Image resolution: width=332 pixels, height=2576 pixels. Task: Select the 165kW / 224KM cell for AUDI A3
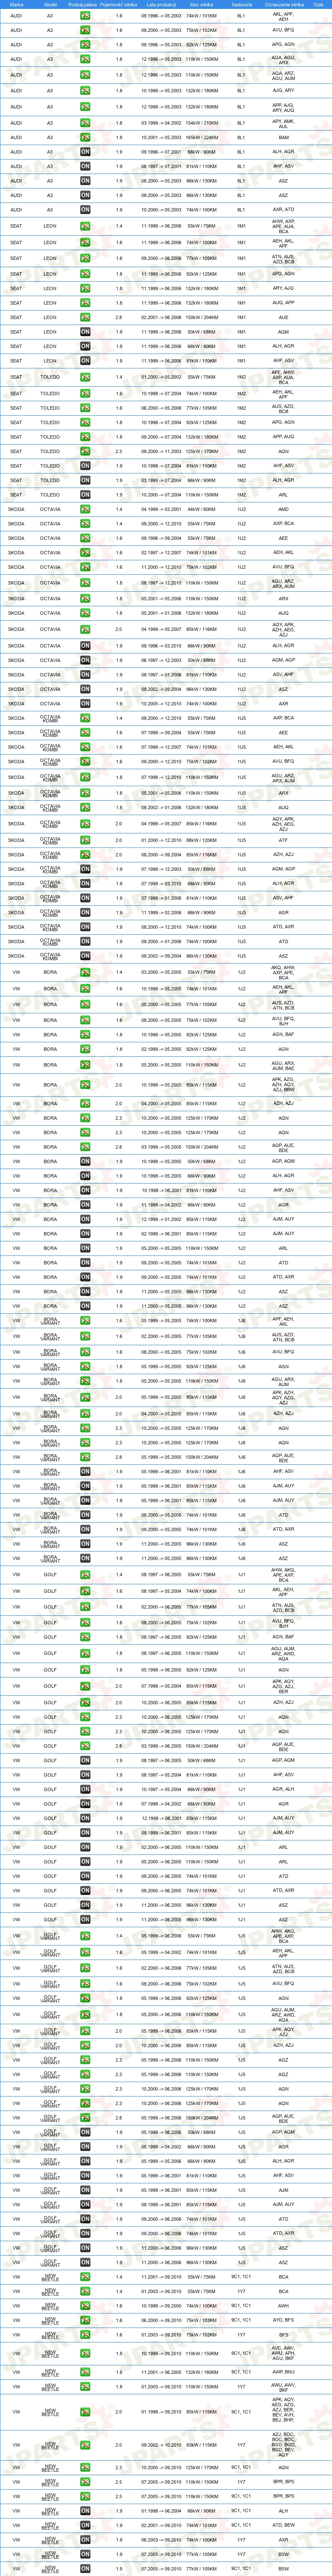(x=201, y=137)
